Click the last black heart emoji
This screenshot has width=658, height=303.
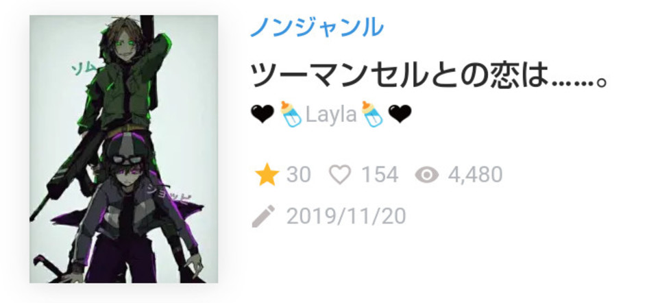coord(400,114)
